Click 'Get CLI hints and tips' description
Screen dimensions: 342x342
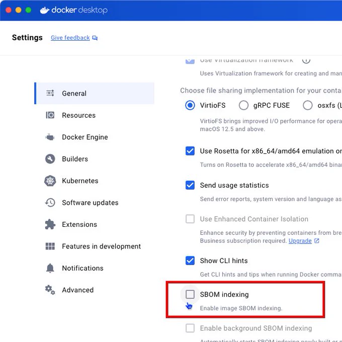(271, 275)
